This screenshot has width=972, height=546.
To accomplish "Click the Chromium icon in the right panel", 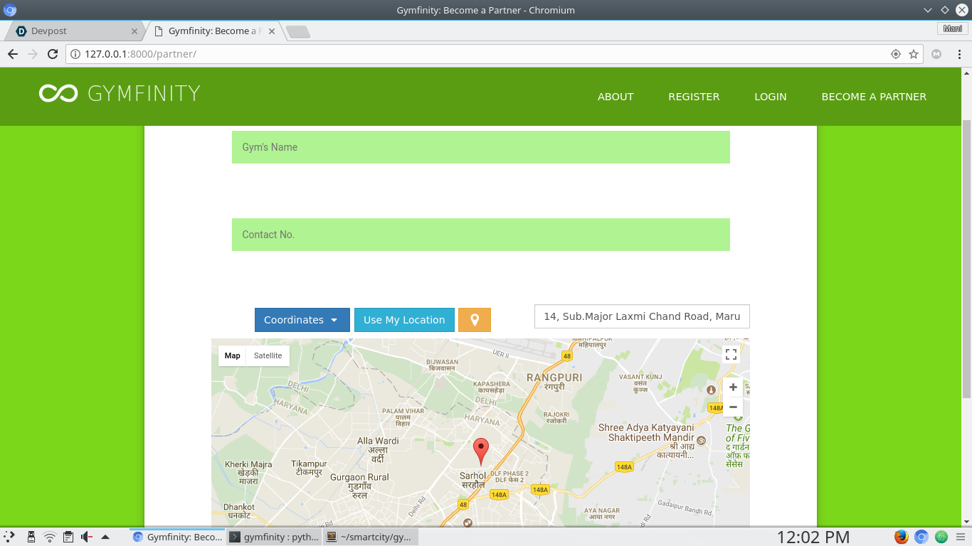I will pos(921,537).
